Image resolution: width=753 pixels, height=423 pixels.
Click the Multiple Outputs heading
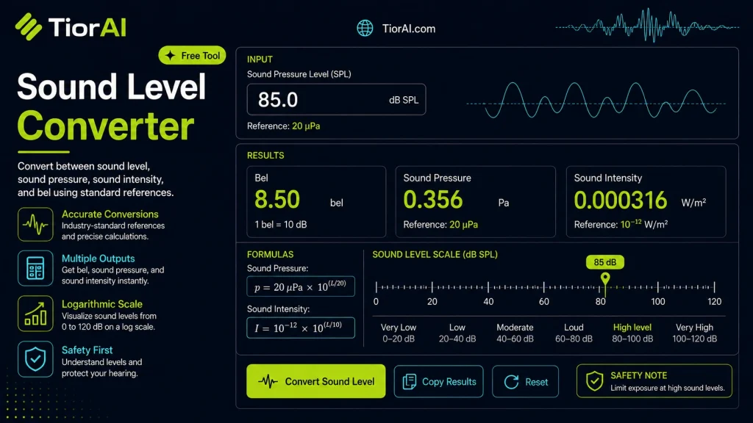[98, 258]
